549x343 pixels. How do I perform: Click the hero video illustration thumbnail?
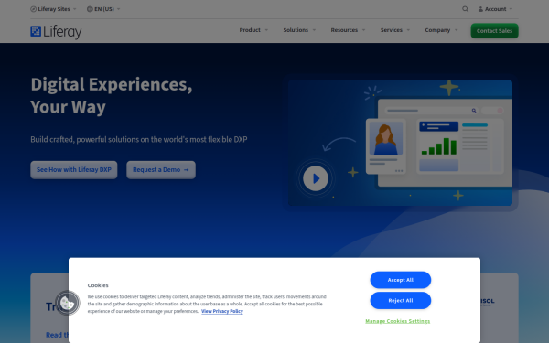click(x=400, y=143)
